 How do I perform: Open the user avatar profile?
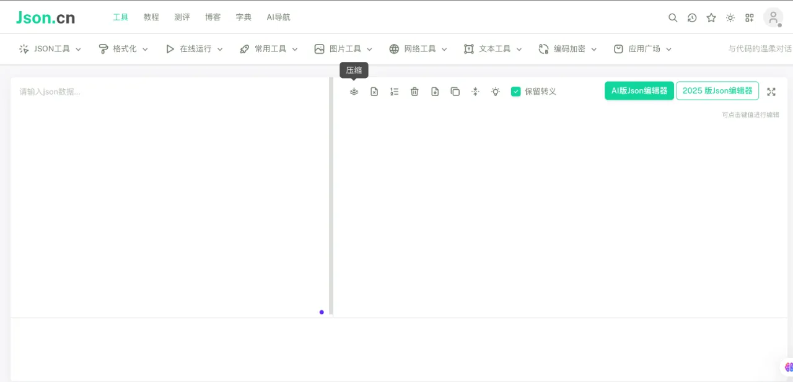click(773, 17)
